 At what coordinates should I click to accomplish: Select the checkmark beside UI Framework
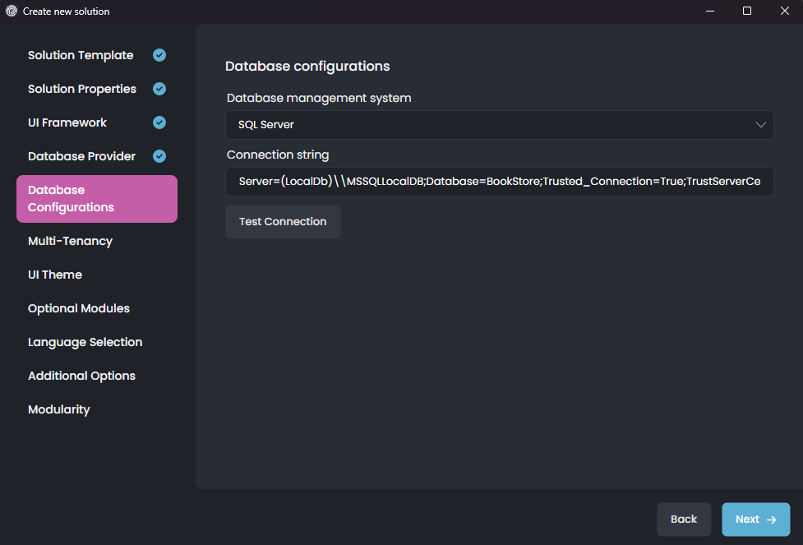pos(159,122)
